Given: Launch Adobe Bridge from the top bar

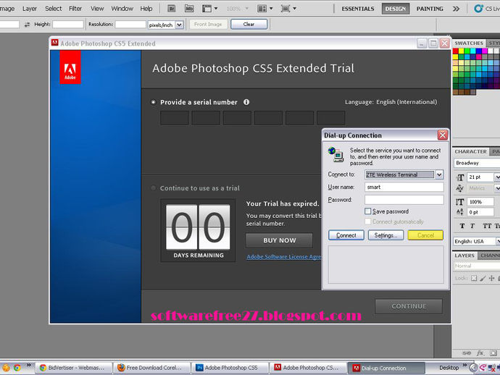Looking at the screenshot, I should (172, 9).
